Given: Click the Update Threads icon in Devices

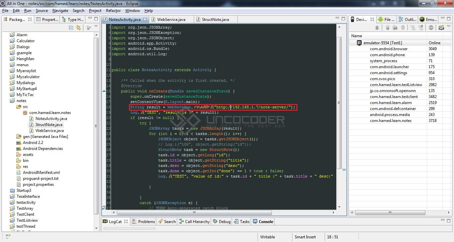Looking at the screenshot, I should (x=413, y=28).
